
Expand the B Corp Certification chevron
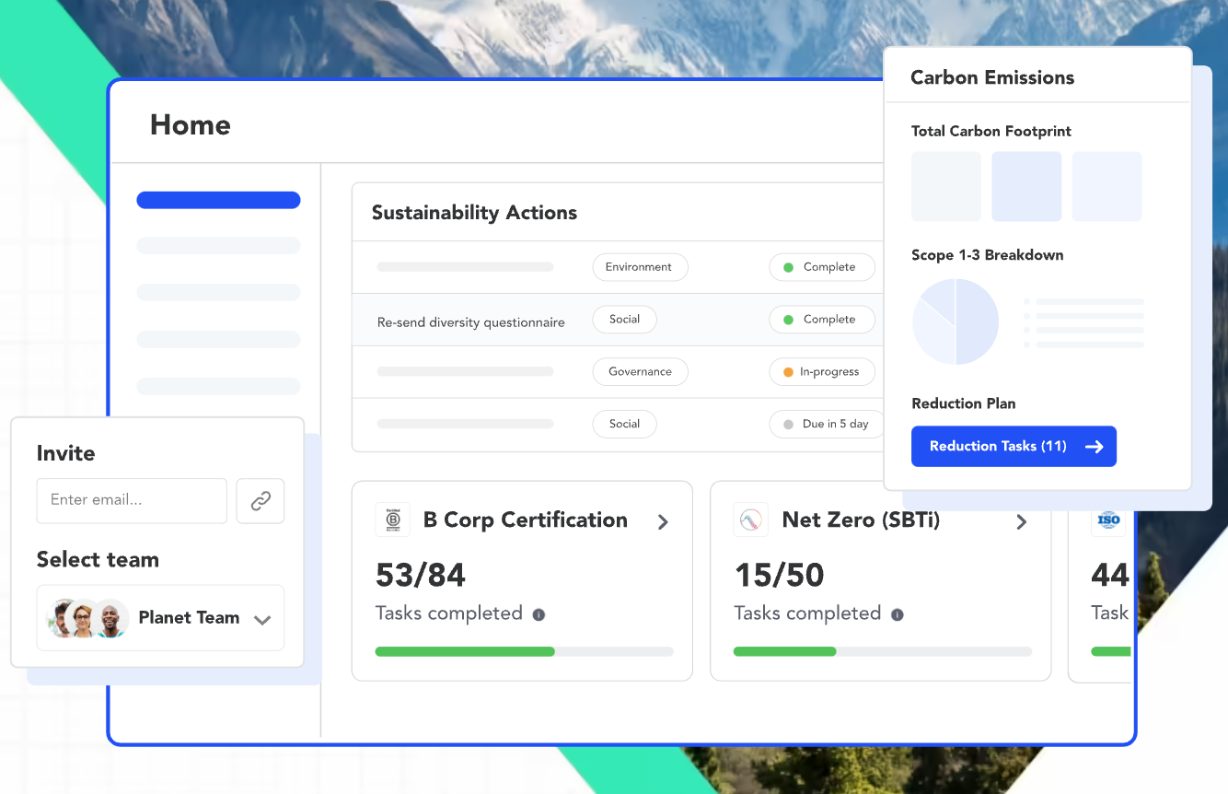coord(663,521)
